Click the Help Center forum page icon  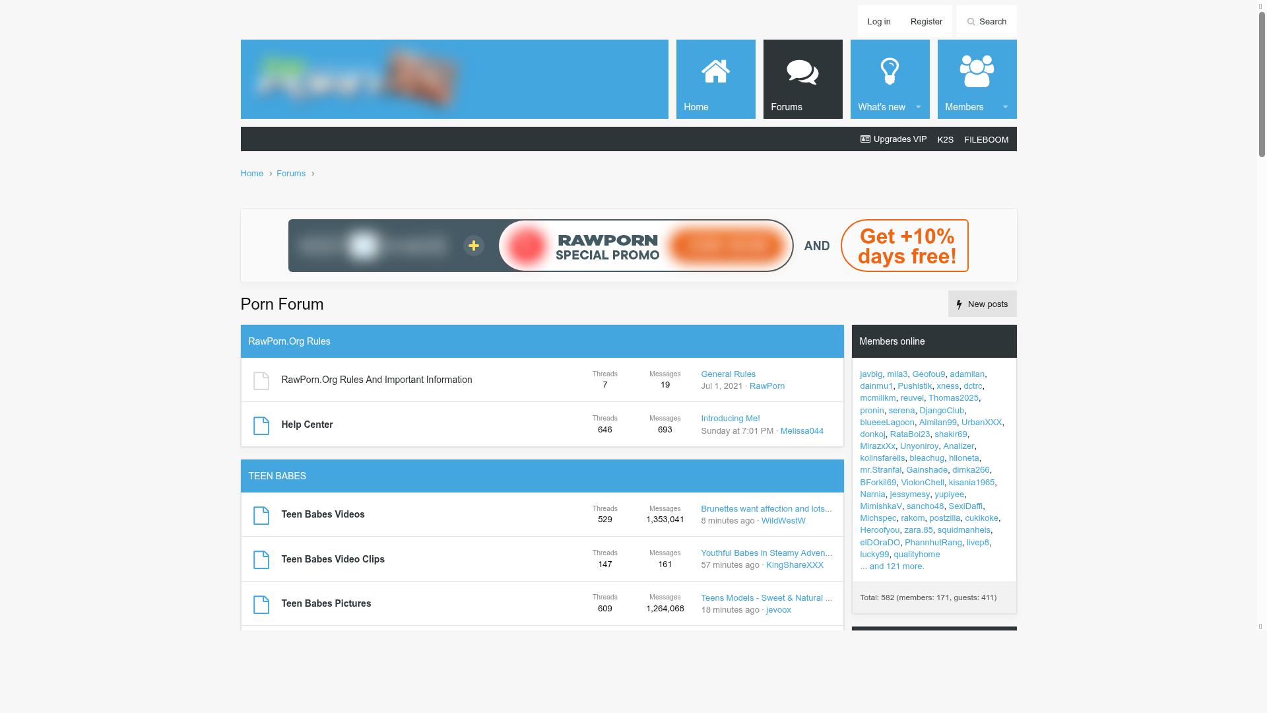click(261, 425)
